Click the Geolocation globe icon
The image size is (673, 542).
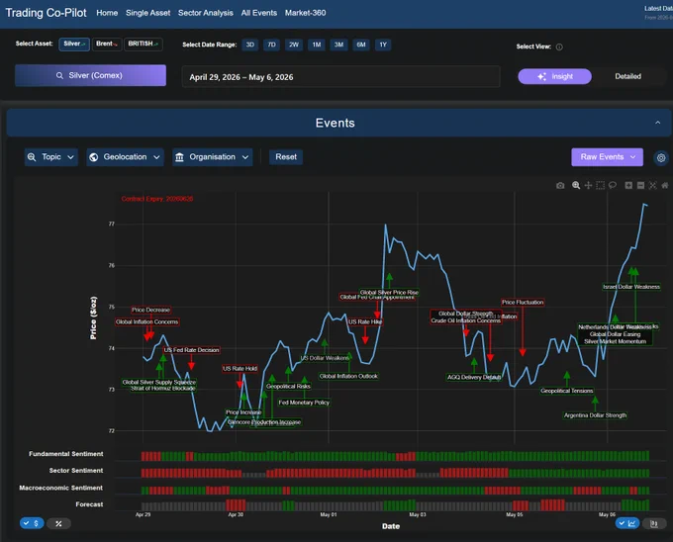click(x=93, y=157)
